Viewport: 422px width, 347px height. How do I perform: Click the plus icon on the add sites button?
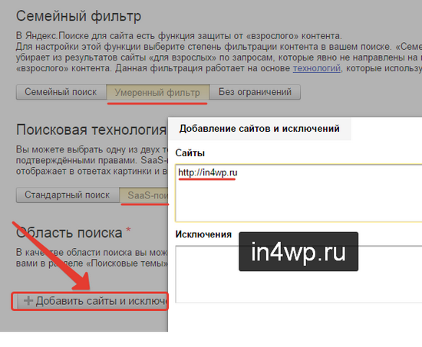(x=28, y=300)
